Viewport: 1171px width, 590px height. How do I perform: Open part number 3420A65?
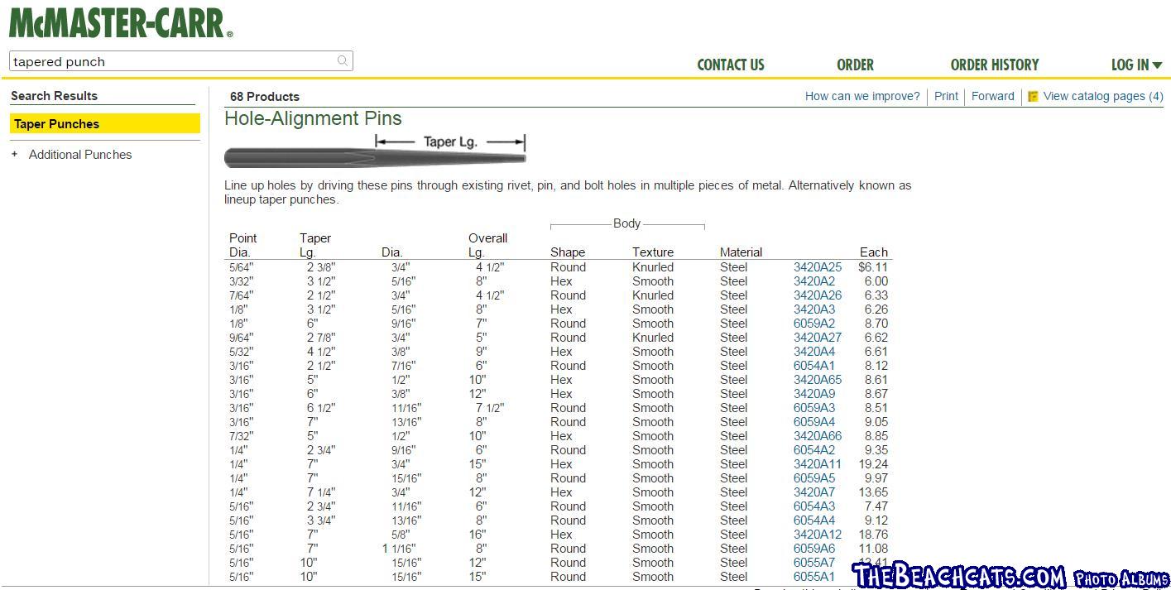pos(818,380)
